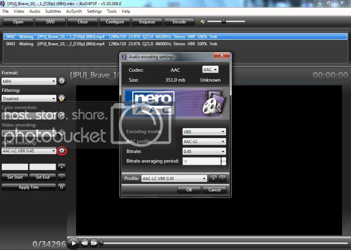351x250 pixels.
Task: Click the Enqueue toolbar button
Action: click(x=147, y=22)
